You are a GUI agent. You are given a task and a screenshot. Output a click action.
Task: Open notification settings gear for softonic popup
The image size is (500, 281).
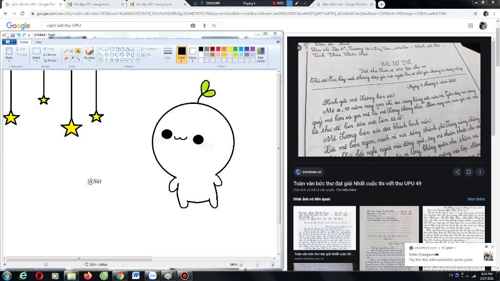click(486, 246)
